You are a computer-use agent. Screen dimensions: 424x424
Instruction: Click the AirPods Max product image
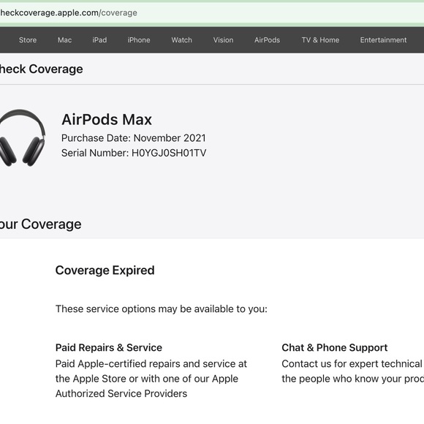[x=23, y=137]
